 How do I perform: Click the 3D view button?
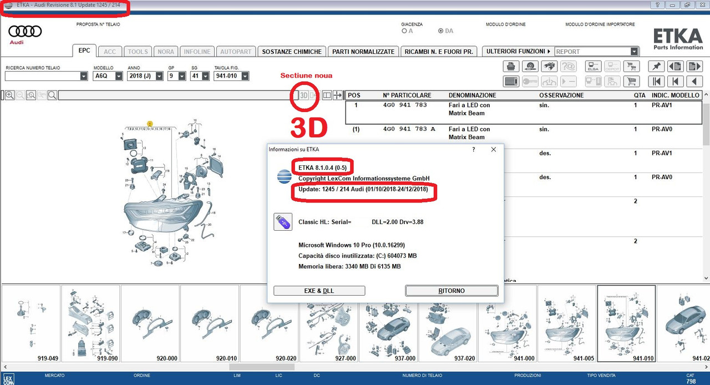304,95
